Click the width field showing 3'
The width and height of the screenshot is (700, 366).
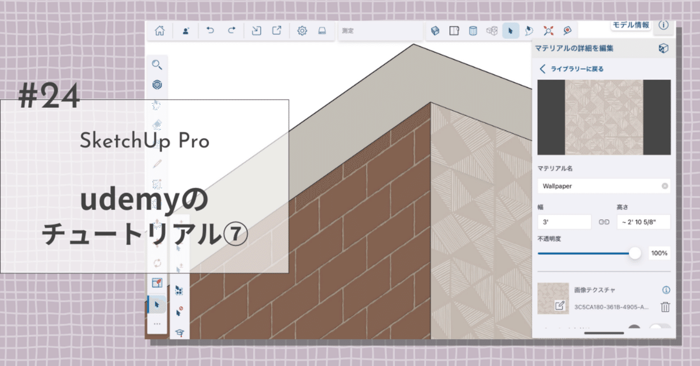(564, 221)
